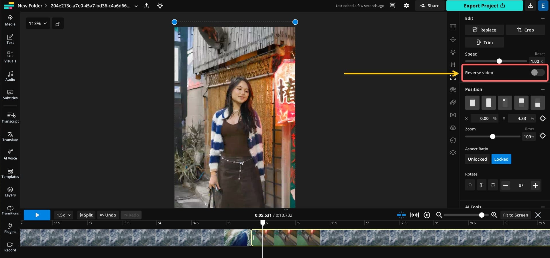550x258 pixels.
Task: Open the 1.5x playback speed dropdown
Action: 63,215
